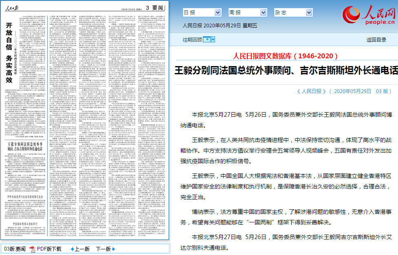The width and height of the screenshot is (398, 255).
Task: Open the 日报 dropdown
Action: tap(202, 13)
